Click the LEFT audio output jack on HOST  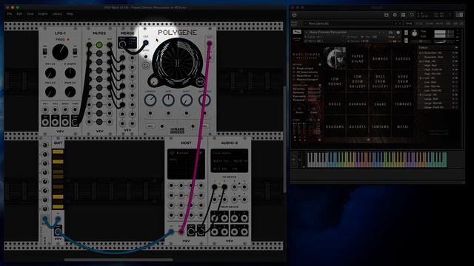point(191,231)
